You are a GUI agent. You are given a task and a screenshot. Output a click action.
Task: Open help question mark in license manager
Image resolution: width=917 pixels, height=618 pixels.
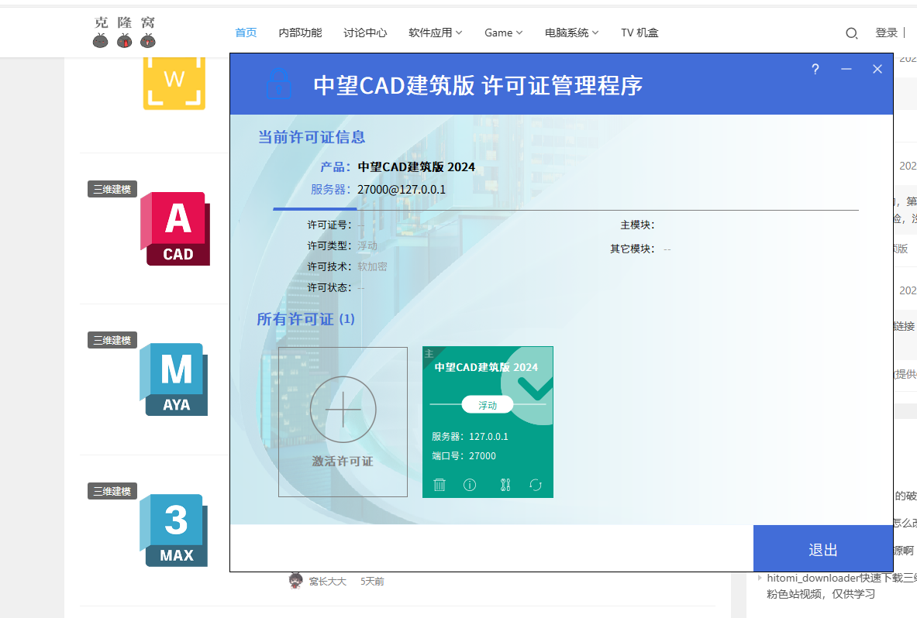(815, 70)
